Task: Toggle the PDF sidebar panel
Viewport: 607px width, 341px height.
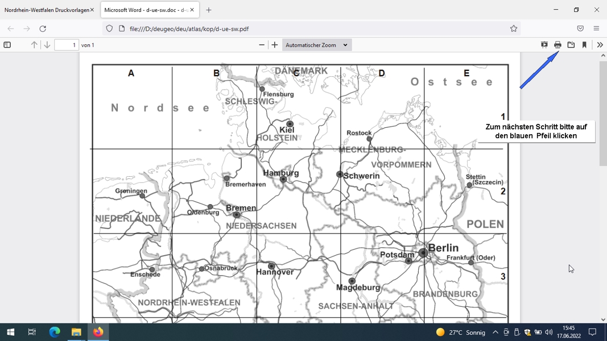Action: [7, 45]
